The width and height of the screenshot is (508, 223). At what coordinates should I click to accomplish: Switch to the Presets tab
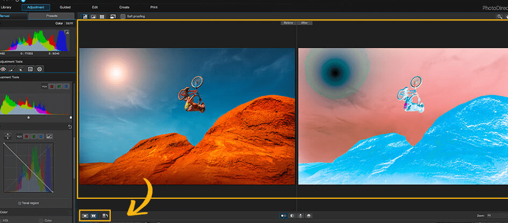pos(52,16)
